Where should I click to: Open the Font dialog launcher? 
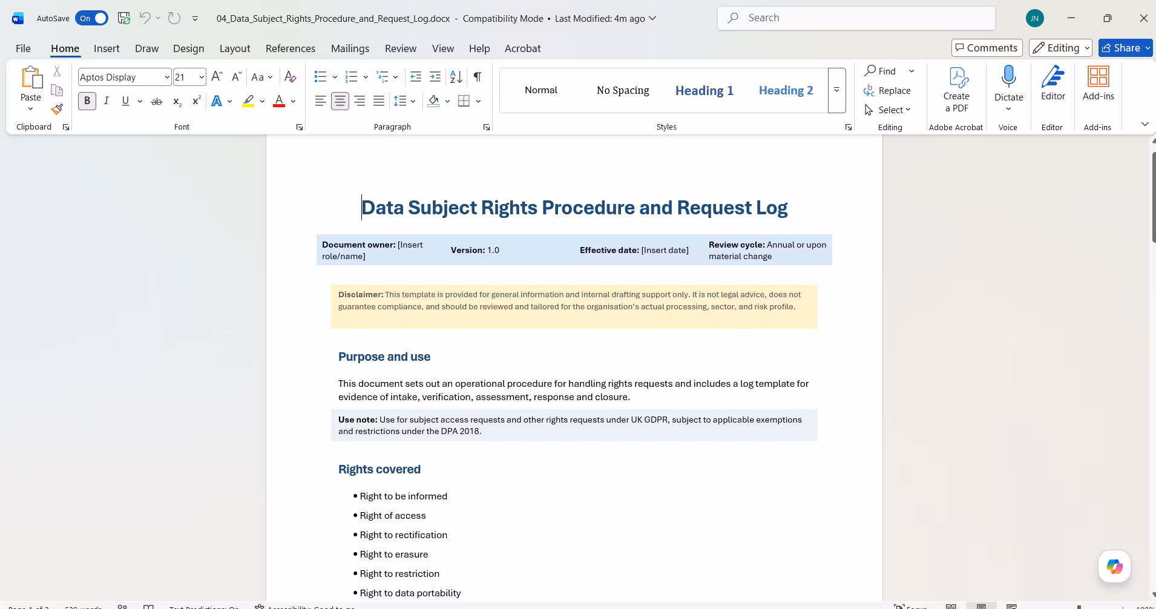(x=299, y=127)
